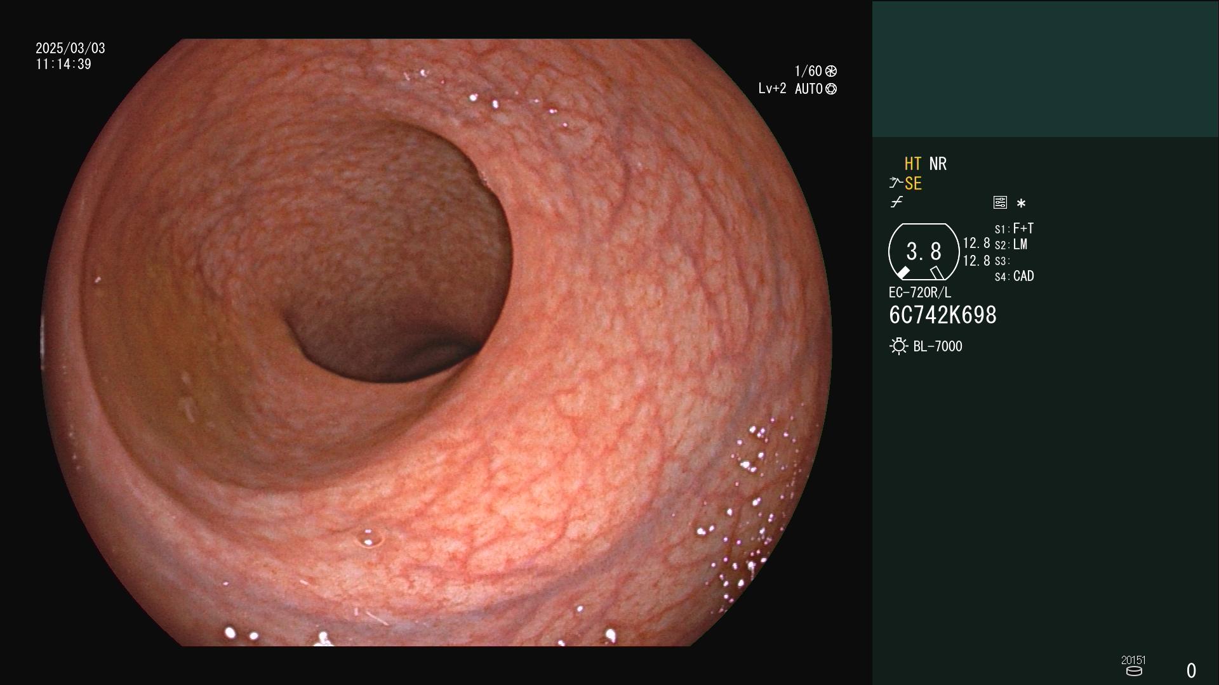Click the light source lamp icon
The height and width of the screenshot is (685, 1219).
pyautogui.click(x=898, y=346)
